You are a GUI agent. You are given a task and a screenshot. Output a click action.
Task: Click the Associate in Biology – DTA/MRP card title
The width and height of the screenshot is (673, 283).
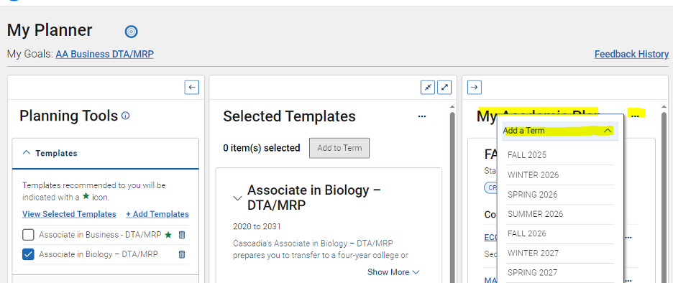click(314, 198)
